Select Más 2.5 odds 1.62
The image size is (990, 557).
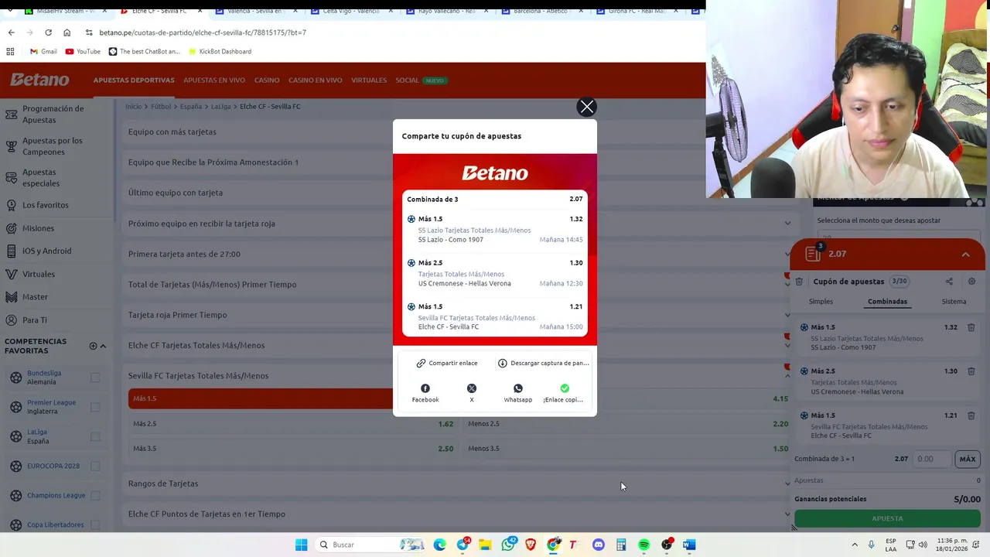click(293, 424)
